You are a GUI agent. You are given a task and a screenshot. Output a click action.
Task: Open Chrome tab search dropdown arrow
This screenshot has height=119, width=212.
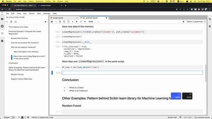click(210, 6)
